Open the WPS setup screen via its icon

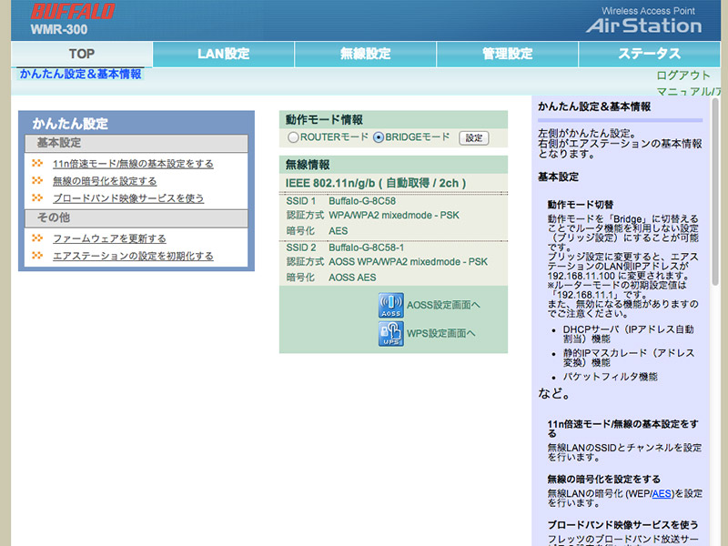(389, 334)
